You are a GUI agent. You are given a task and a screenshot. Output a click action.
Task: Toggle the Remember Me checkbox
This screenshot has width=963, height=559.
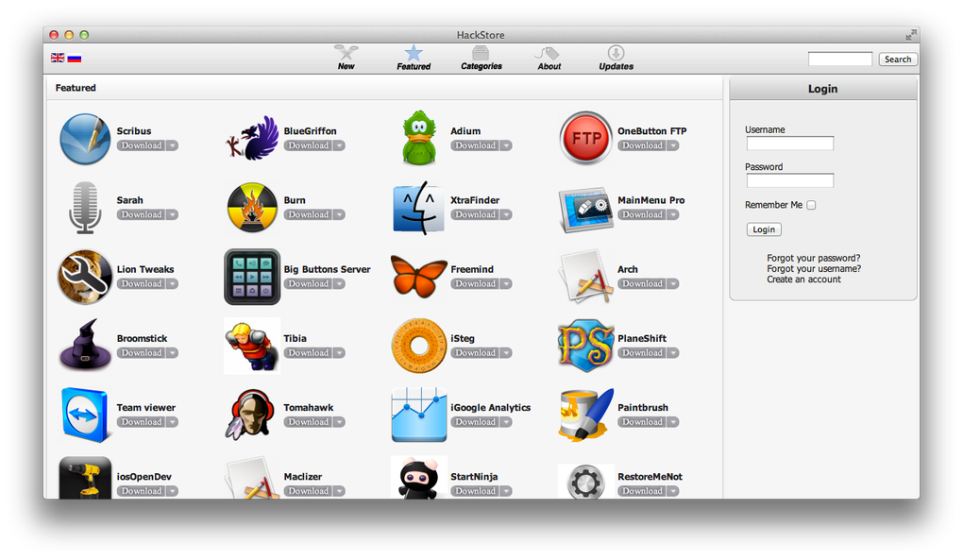(x=811, y=205)
